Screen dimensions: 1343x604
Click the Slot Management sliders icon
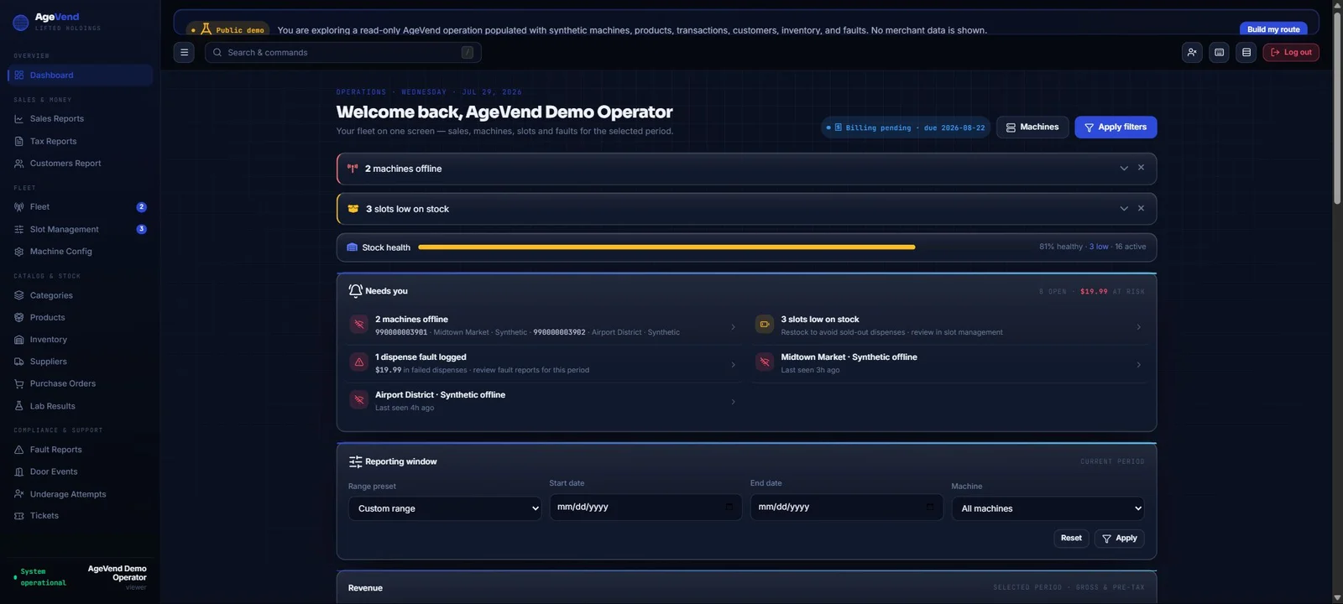tap(19, 229)
